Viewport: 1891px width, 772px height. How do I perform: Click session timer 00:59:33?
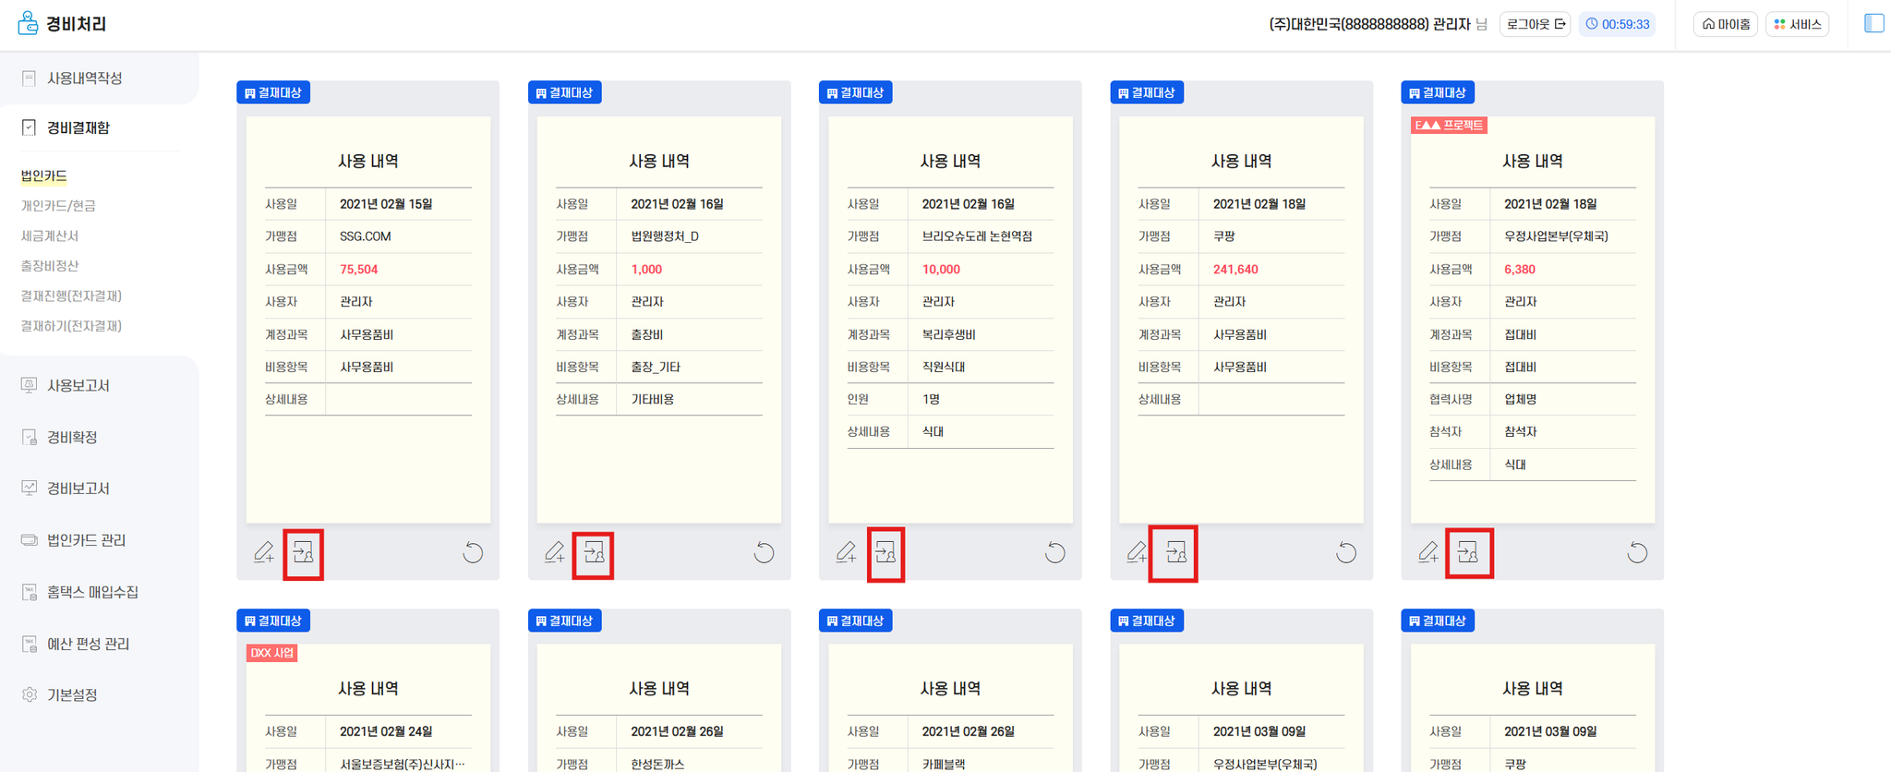coord(1618,24)
